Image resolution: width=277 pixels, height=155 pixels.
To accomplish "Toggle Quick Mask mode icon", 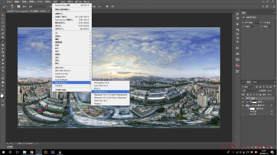I will [3, 101].
